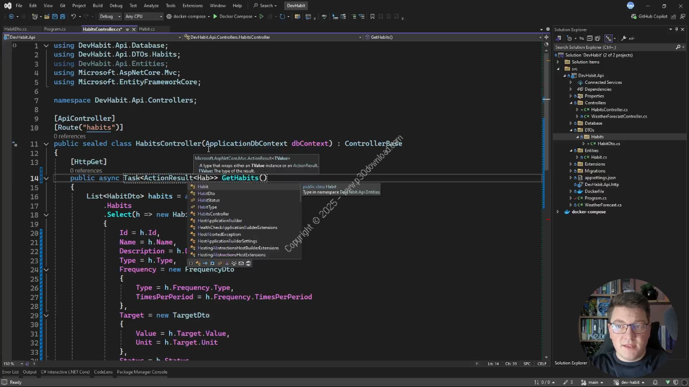The image size is (689, 387).
Task: Open C# Interactive (.NET Core) tab
Action: [x=65, y=372]
